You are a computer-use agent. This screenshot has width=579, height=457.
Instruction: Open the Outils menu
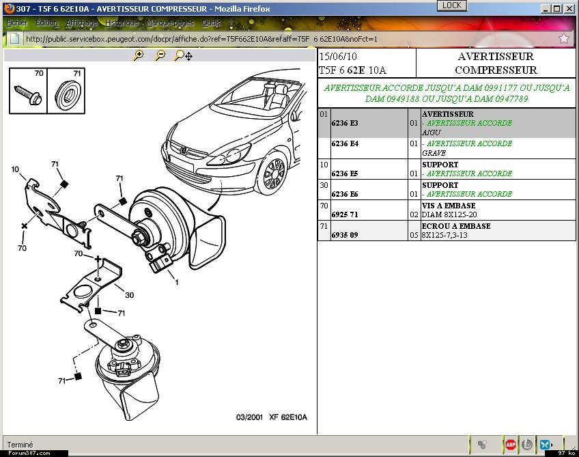211,23
